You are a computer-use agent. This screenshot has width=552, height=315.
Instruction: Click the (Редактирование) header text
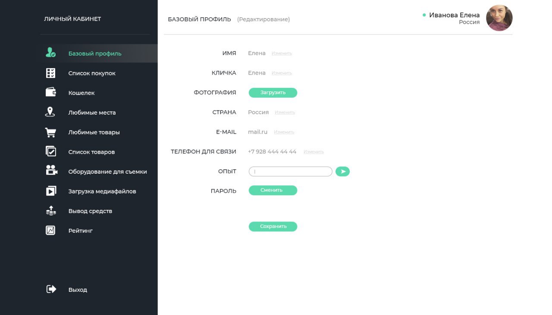pyautogui.click(x=263, y=19)
